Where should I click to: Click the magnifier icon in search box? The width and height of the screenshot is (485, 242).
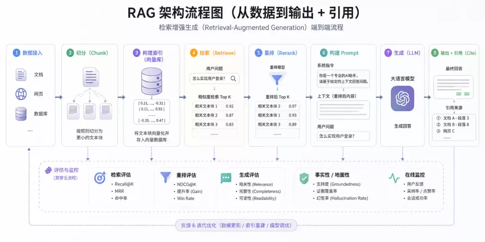point(233,79)
